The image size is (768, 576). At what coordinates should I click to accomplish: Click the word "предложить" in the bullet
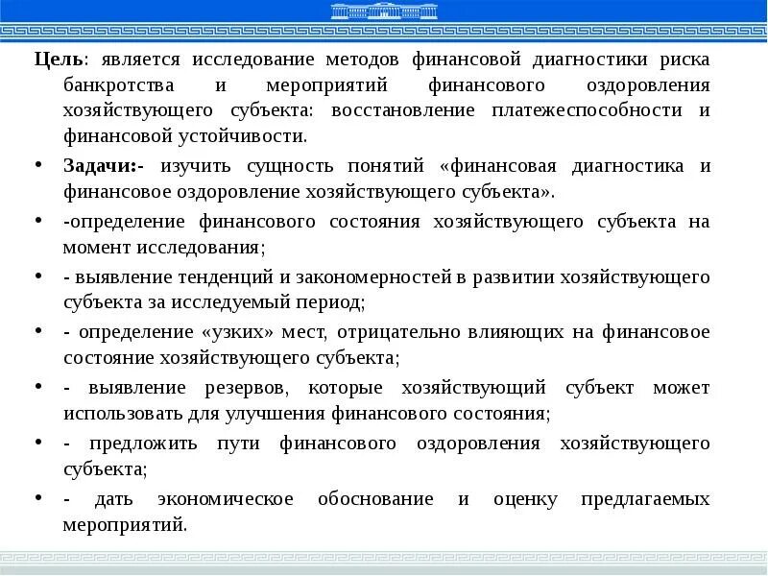143,444
